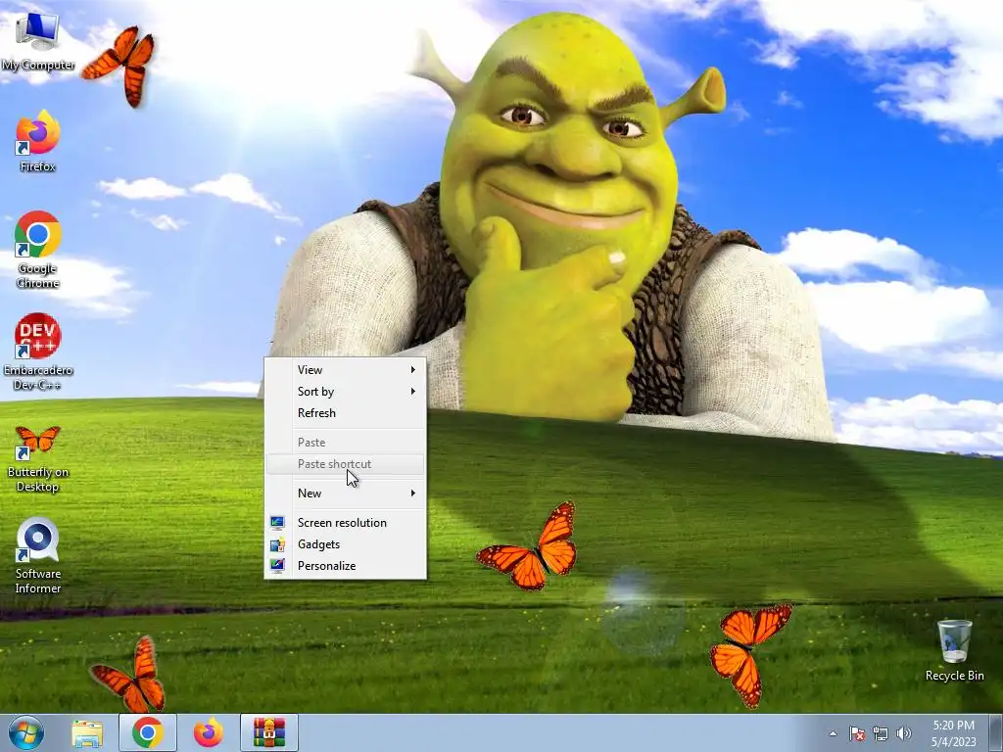Expand the Sort by submenu
1003x752 pixels.
(x=345, y=392)
